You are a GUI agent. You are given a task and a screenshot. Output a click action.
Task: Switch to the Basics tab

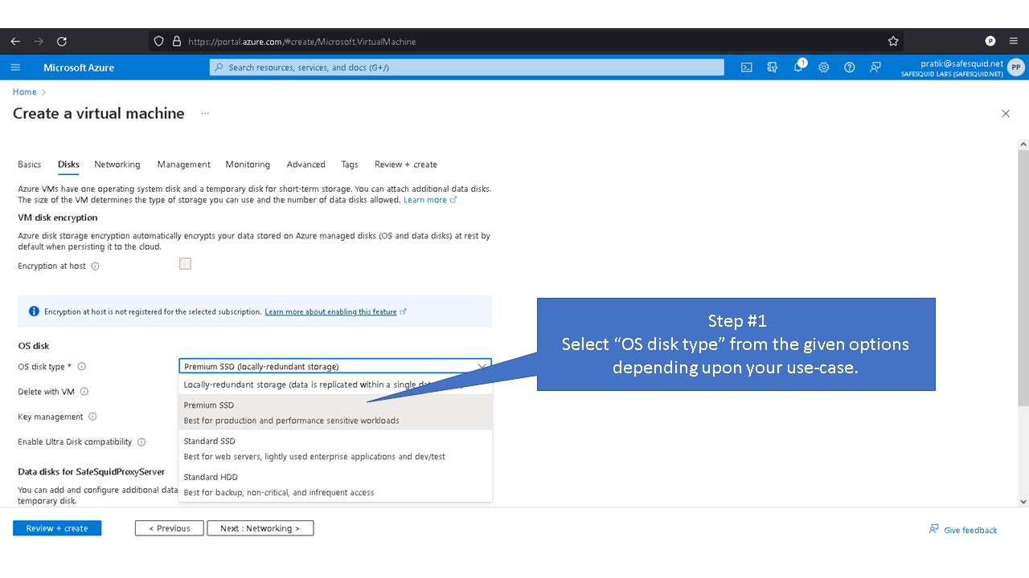point(30,164)
